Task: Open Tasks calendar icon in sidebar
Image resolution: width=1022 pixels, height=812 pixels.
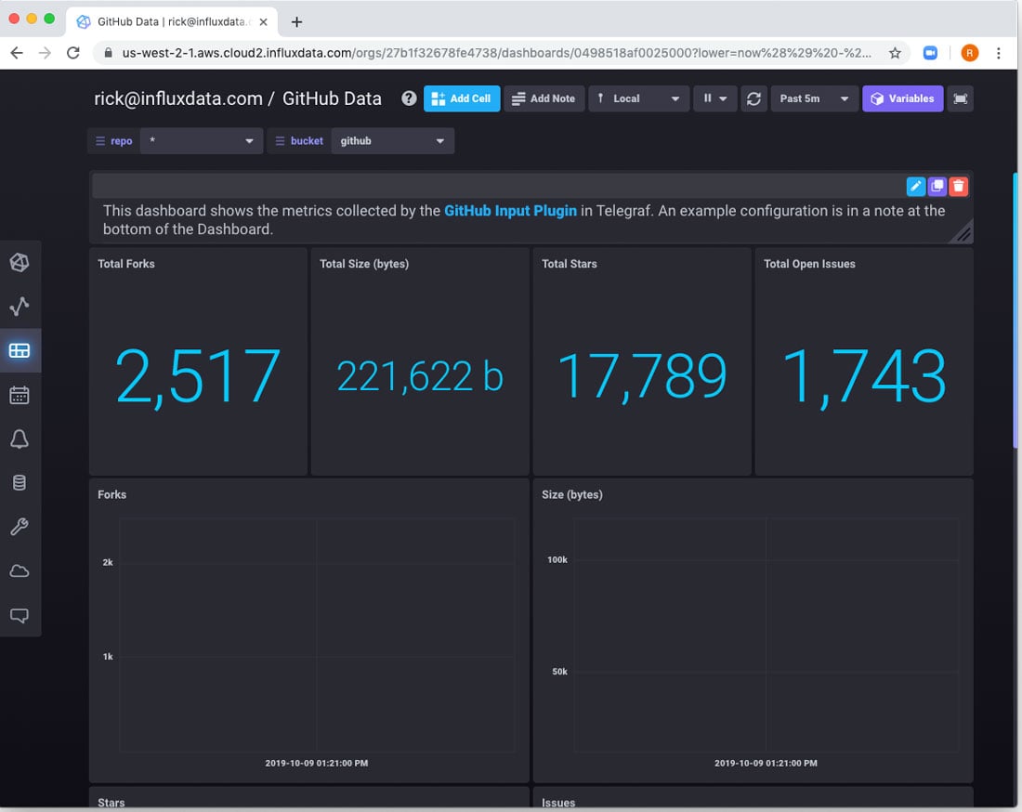Action: [x=20, y=396]
